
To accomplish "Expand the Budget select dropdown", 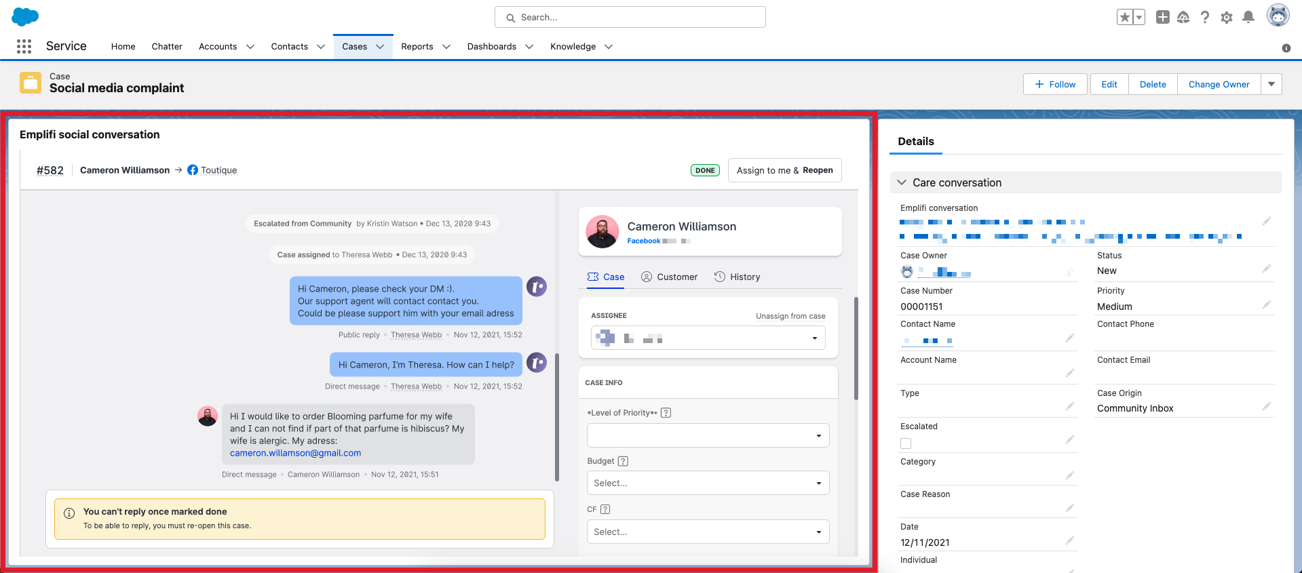I will (708, 483).
